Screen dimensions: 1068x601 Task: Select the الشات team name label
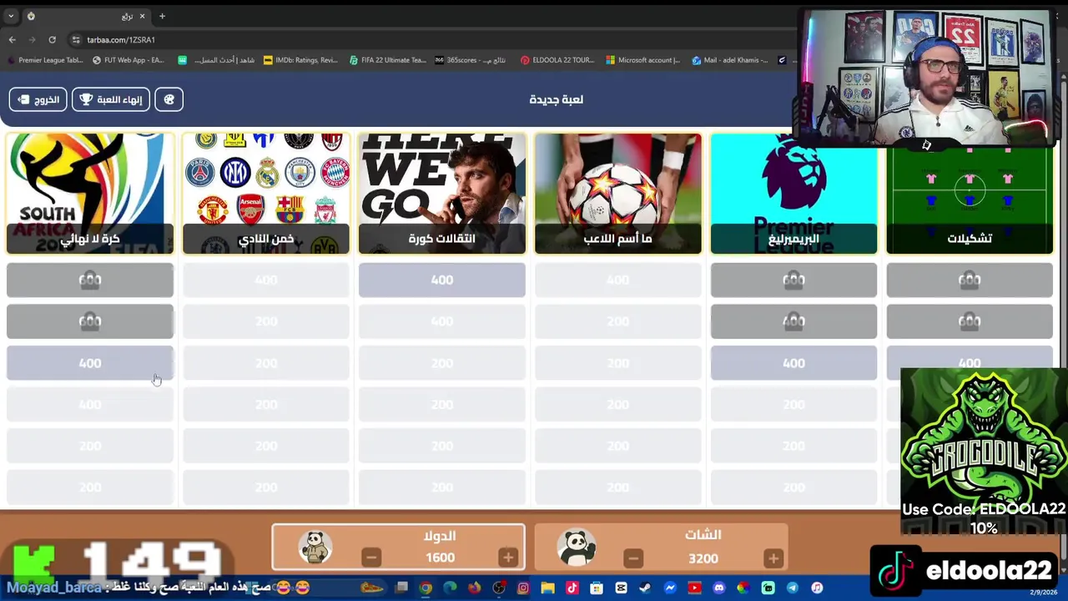[703, 535]
